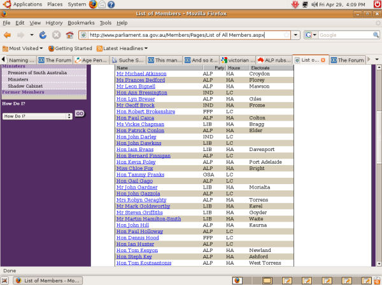Open the Places menu
Image resolution: width=382 pixels, height=285 pixels.
click(55, 4)
